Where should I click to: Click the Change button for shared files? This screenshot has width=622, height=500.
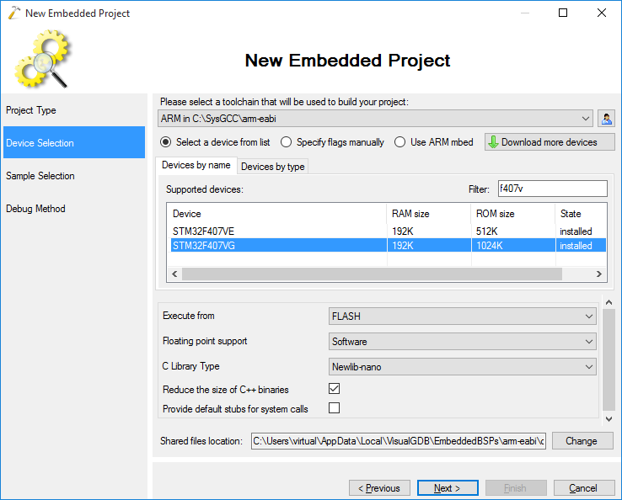pos(582,441)
